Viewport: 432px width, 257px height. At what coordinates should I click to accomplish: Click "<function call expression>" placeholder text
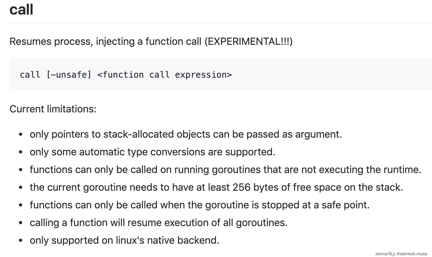pyautogui.click(x=164, y=75)
